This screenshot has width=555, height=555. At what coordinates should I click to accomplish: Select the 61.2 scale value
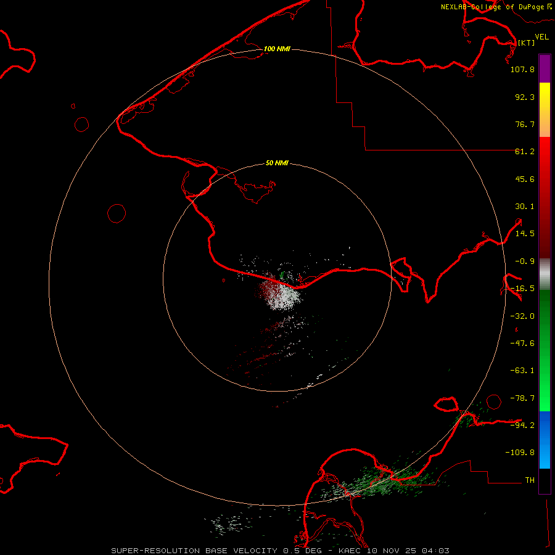click(x=525, y=152)
